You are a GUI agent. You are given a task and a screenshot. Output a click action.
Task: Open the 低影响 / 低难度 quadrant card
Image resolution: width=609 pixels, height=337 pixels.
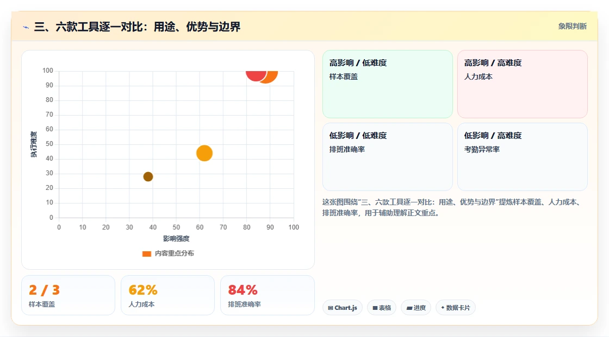coord(388,157)
